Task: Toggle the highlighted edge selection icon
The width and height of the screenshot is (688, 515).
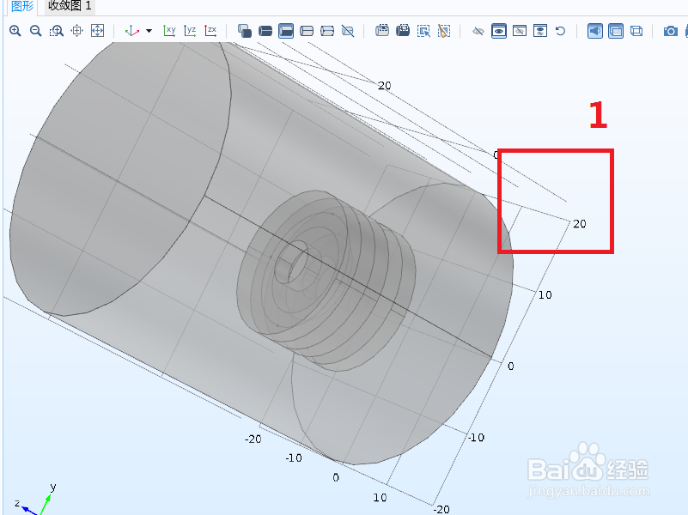Action: [286, 31]
